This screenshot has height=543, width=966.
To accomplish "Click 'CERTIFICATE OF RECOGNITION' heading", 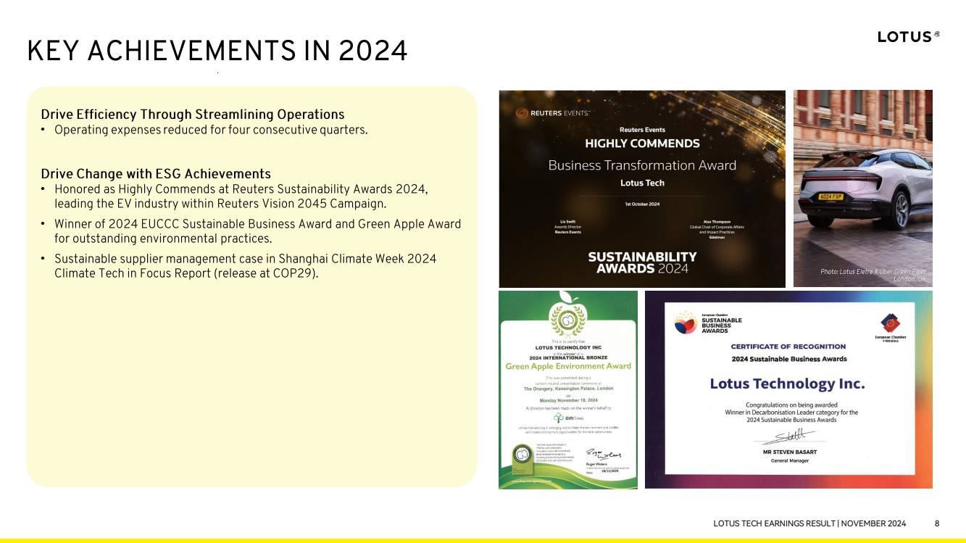I will coord(788,347).
